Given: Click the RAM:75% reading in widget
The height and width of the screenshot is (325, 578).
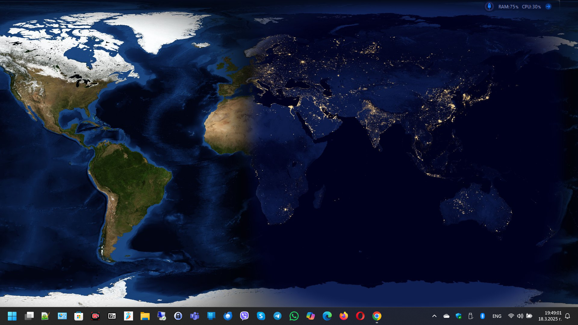Looking at the screenshot, I should coord(508,7).
